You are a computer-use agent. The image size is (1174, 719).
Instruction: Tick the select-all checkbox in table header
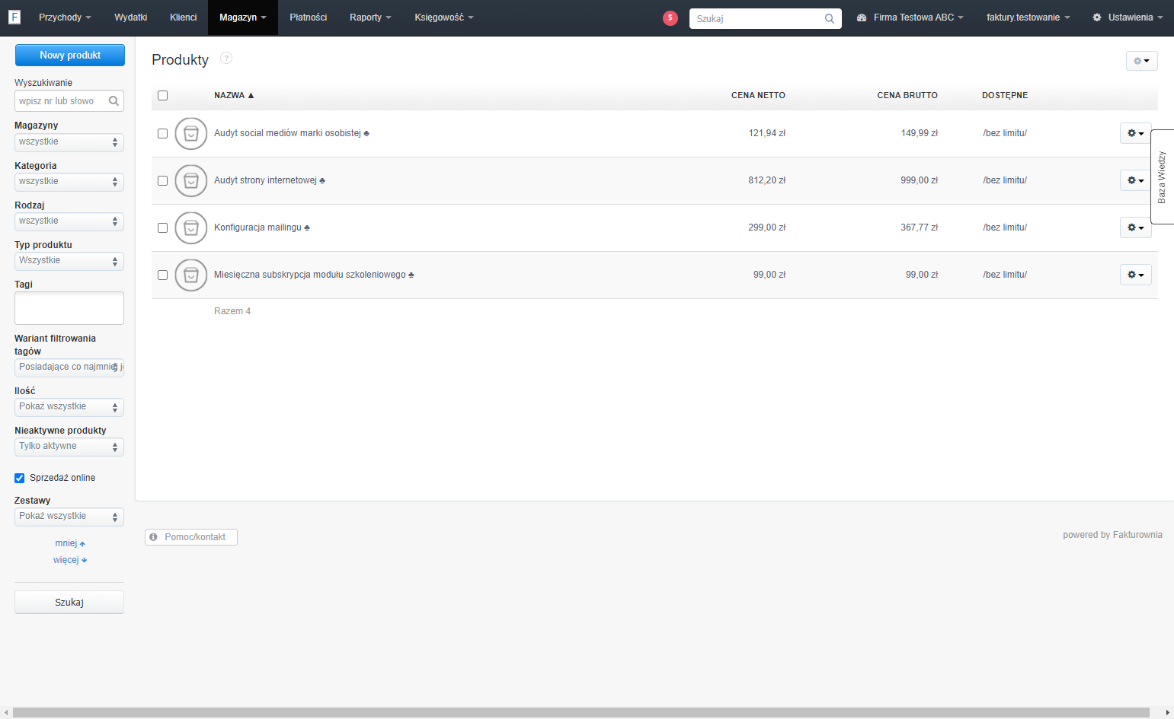162,96
